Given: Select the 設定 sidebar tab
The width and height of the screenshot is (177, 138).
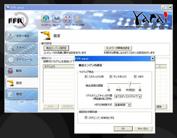Looking at the screenshot, I should click(22, 83).
